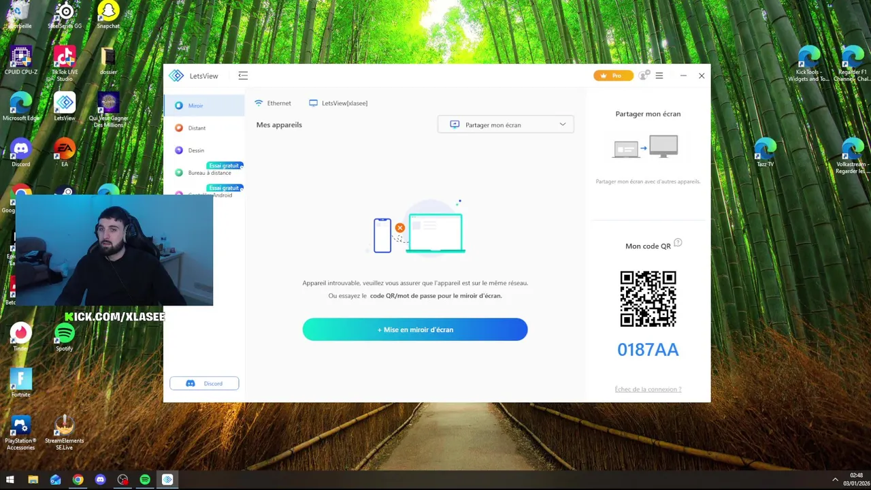Open the Microsoft Edge desktop shortcut
The width and height of the screenshot is (871, 490).
pos(20,107)
